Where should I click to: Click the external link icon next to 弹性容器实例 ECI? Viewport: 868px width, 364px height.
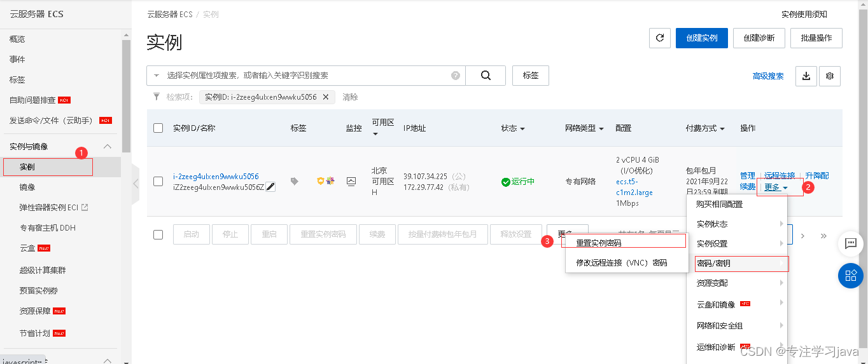pos(85,207)
